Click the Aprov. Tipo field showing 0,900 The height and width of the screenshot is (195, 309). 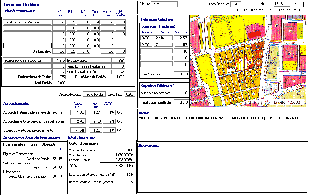pos(129,95)
